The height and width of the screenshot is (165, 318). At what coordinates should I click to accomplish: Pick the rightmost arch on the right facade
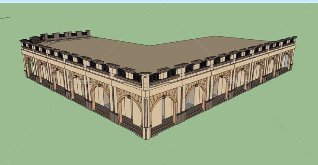286,61
